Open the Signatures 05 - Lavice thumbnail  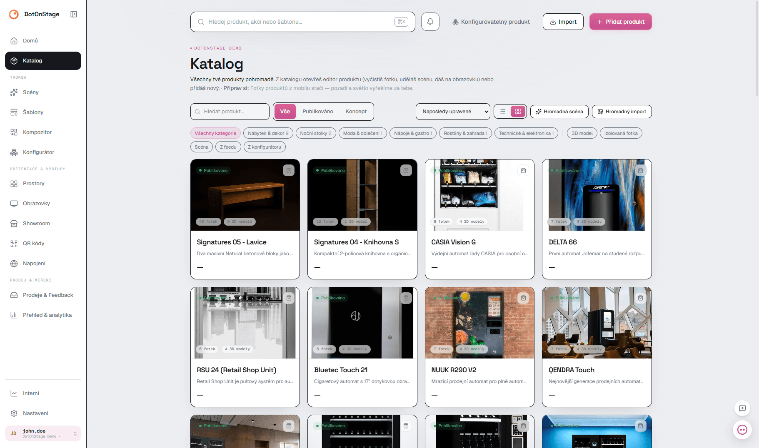[245, 195]
